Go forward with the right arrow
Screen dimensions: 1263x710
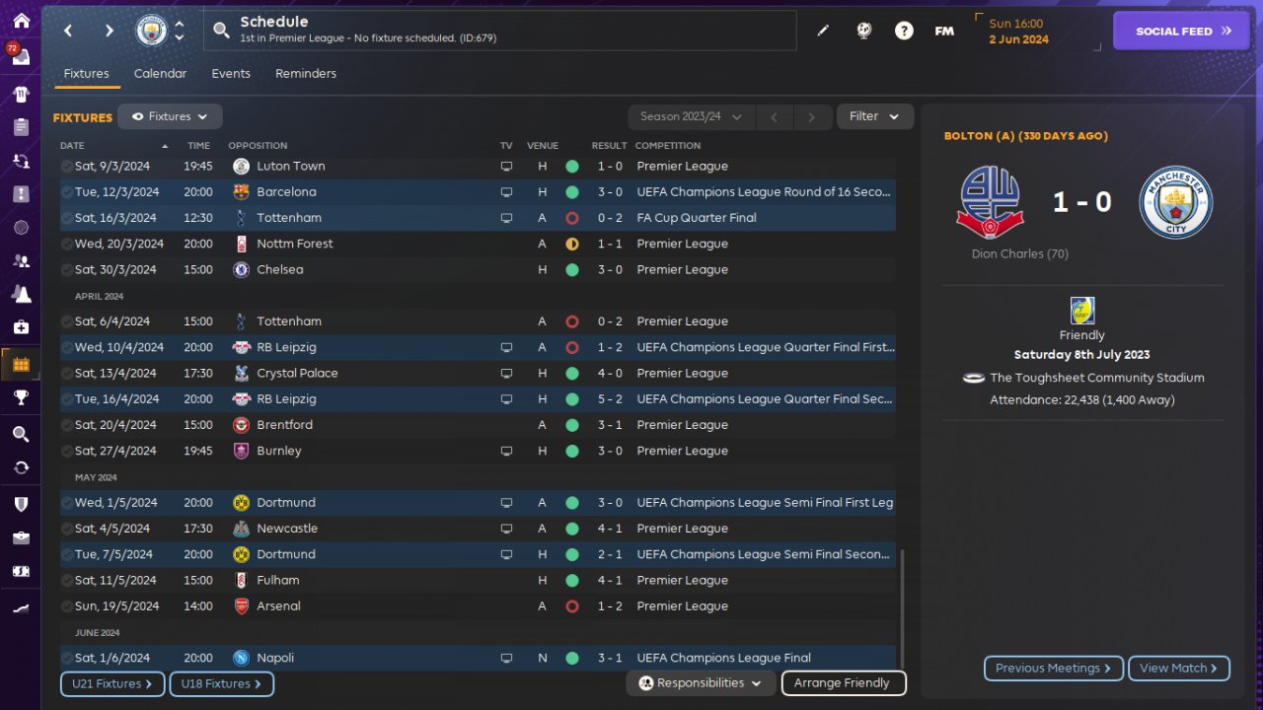[110, 31]
